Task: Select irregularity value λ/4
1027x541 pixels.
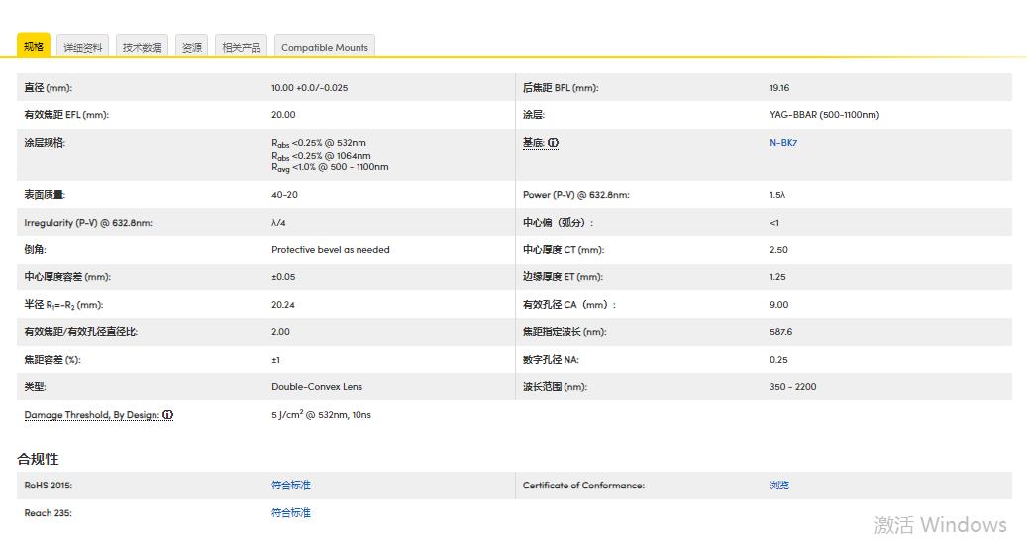Action: click(278, 223)
